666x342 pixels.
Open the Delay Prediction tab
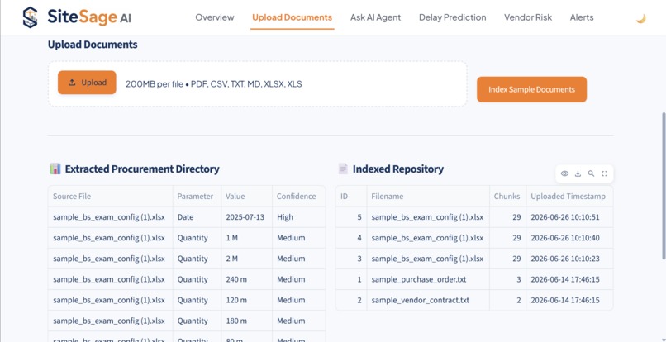[452, 17]
